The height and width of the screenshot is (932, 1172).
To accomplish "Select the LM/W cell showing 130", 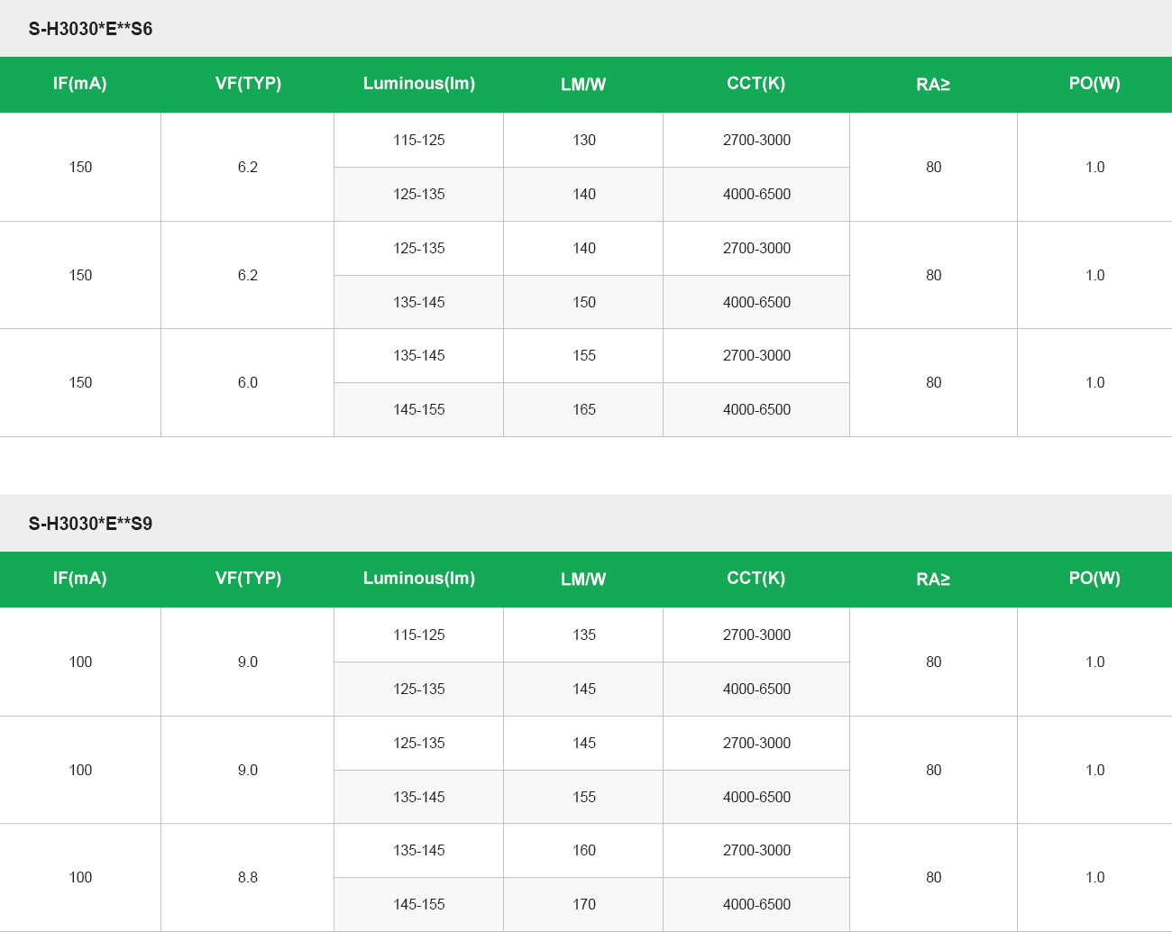I will pyautogui.click(x=584, y=141).
